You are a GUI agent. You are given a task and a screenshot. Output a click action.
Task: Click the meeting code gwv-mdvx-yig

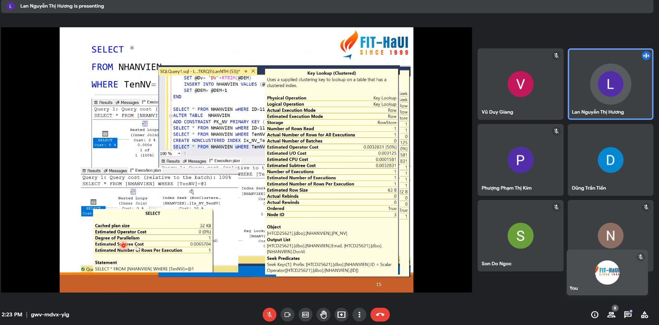(x=50, y=315)
